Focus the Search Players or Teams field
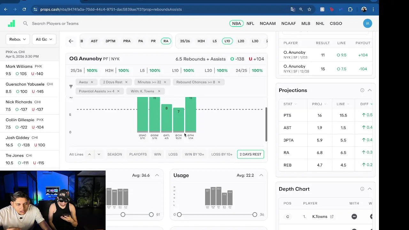Image resolution: width=409 pixels, height=230 pixels. point(55,23)
